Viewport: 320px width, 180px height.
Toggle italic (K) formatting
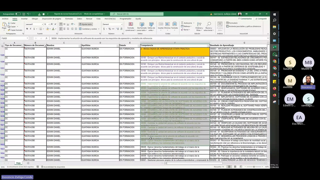[30, 29]
